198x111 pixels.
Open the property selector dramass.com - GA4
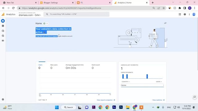(x=30, y=15)
